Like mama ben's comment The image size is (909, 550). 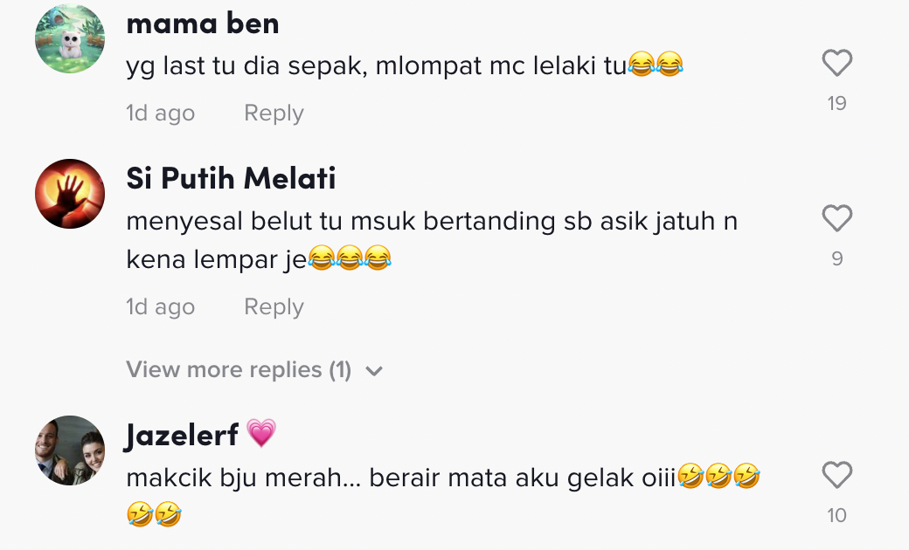[836, 63]
